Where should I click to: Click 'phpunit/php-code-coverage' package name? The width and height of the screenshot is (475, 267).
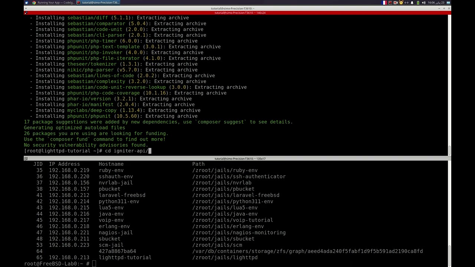click(104, 93)
